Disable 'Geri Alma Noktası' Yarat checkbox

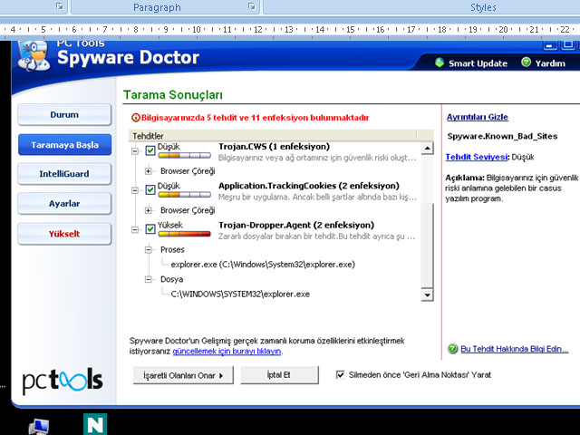tap(341, 374)
